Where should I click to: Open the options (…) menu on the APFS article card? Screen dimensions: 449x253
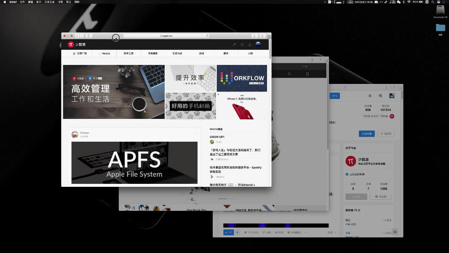[x=195, y=133]
